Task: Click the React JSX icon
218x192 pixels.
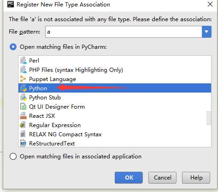Action: point(24,116)
